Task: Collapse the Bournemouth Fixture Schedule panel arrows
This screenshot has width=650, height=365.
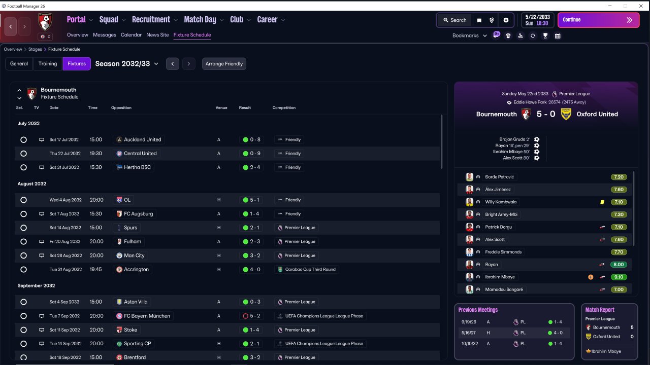Action: (x=19, y=94)
